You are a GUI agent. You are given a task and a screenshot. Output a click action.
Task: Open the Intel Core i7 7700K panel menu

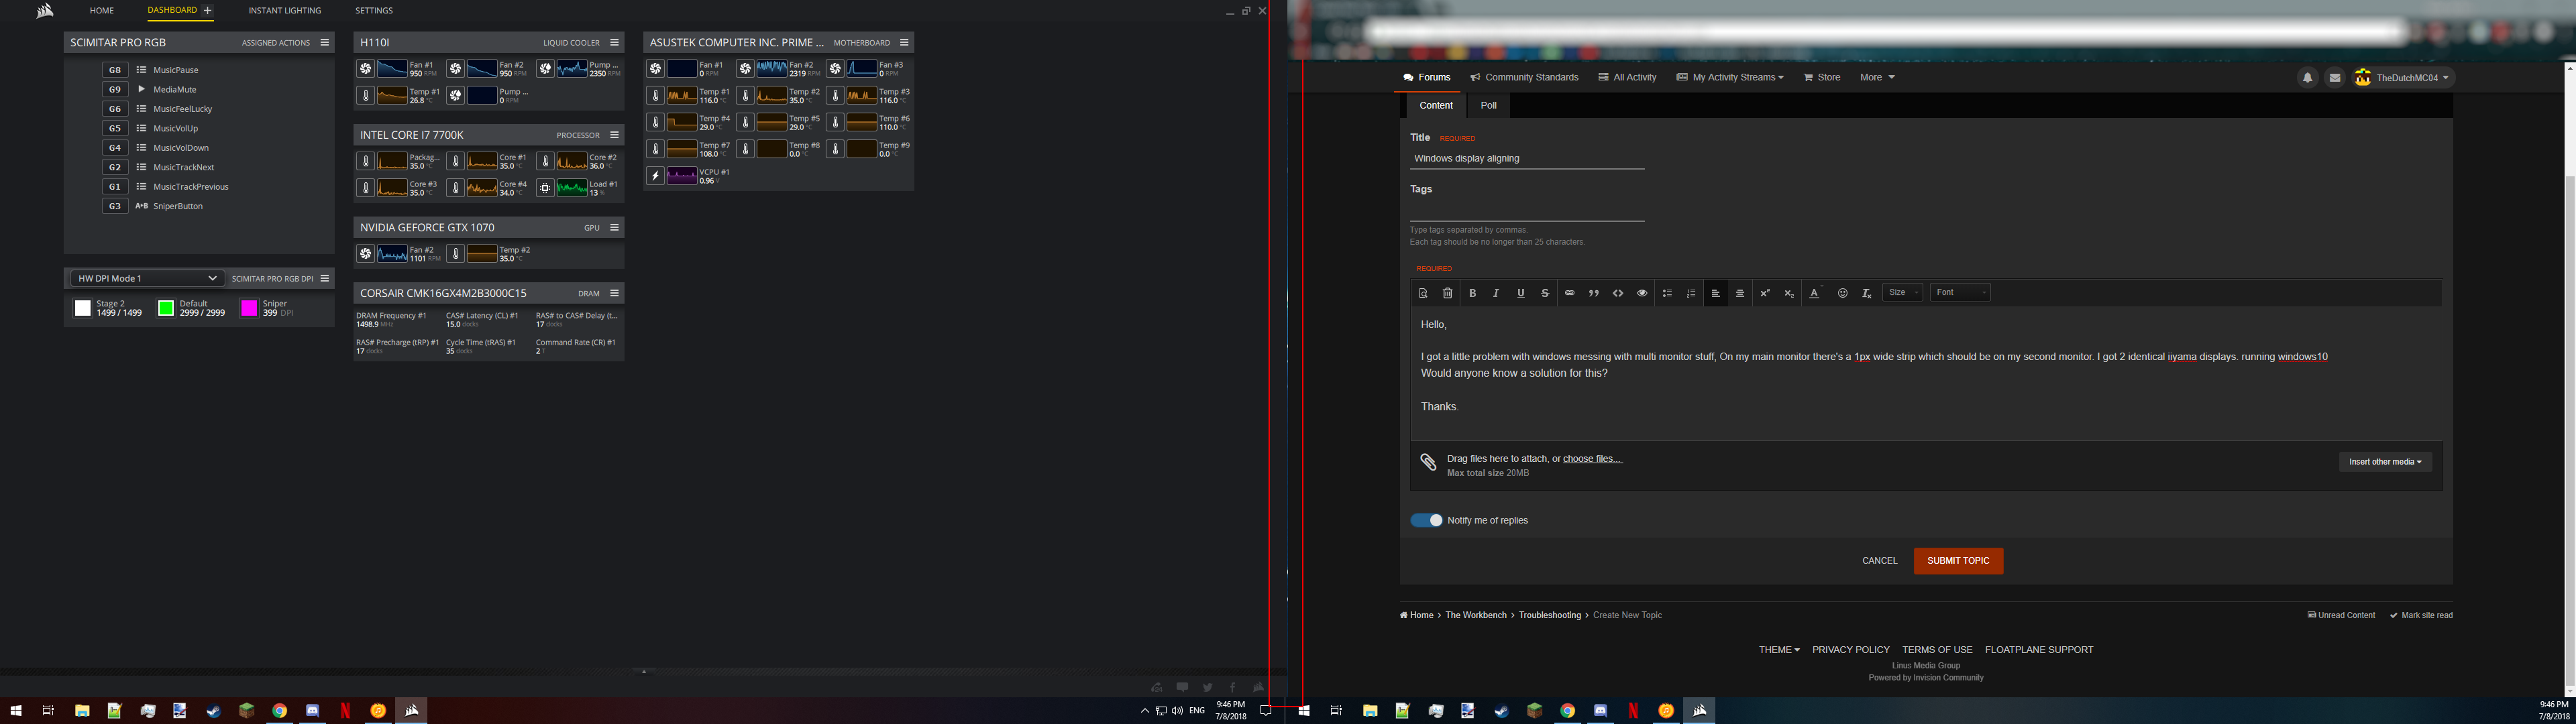click(x=614, y=135)
